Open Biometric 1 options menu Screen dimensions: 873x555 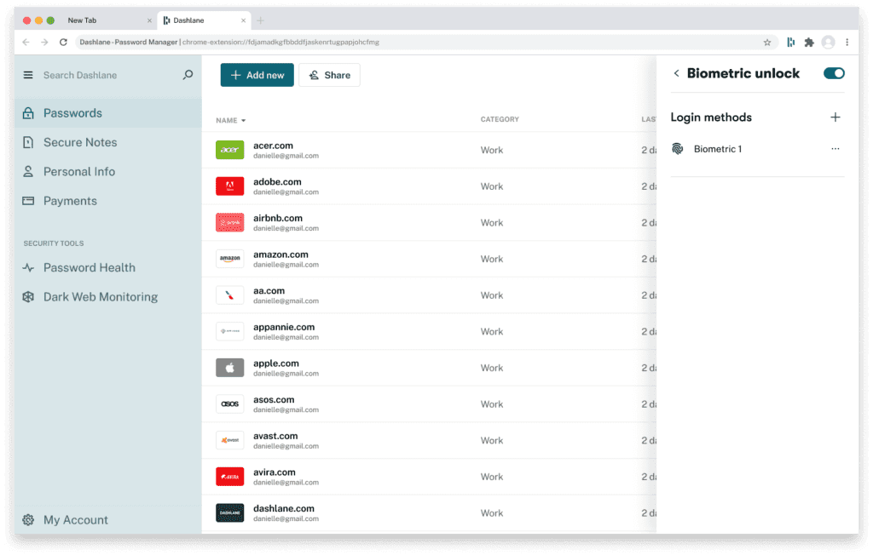[835, 149]
